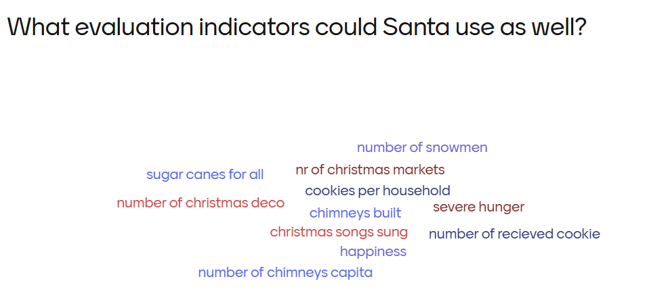Viewport: 647px width, 302px height.
Task: Select 'nr of christmas markets' in the cloud
Action: point(370,169)
